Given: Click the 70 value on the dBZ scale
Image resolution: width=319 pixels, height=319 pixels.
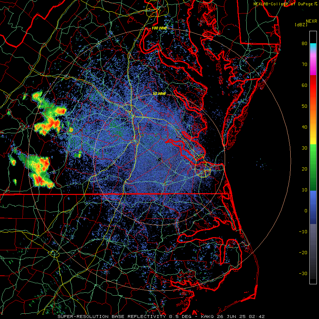Looking at the screenshot, I should [304, 64].
